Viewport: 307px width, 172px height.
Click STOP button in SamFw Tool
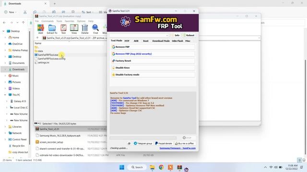187,138
